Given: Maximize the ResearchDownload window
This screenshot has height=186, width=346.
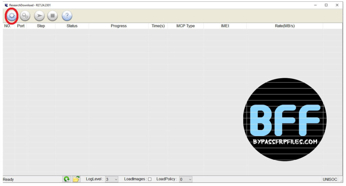Looking at the screenshot, I should pyautogui.click(x=326, y=5).
